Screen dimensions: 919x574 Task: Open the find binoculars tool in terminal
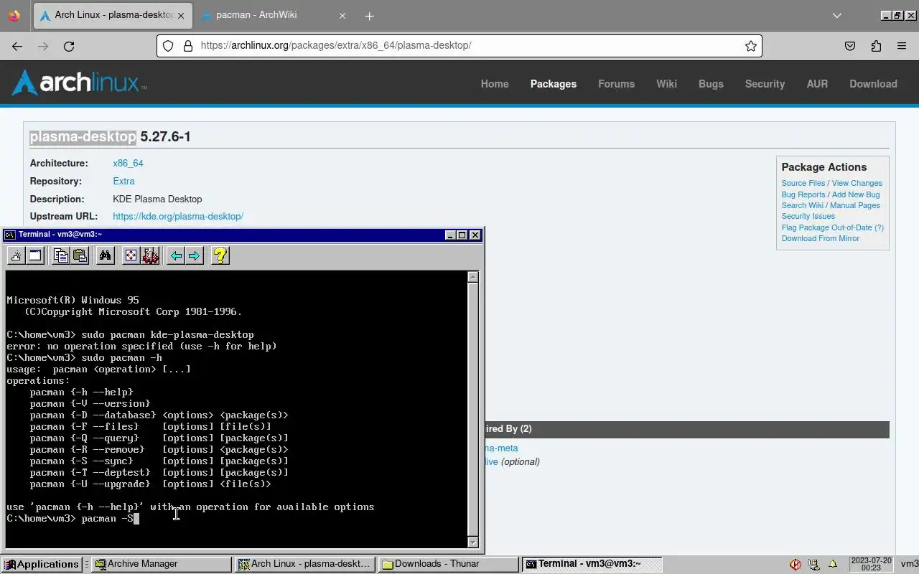(106, 255)
